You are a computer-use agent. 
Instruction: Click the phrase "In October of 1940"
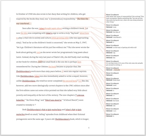pos(25,14)
